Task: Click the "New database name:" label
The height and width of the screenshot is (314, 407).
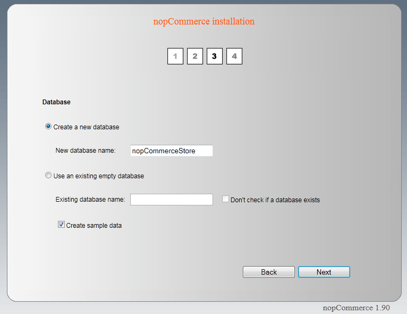Action: 86,151
